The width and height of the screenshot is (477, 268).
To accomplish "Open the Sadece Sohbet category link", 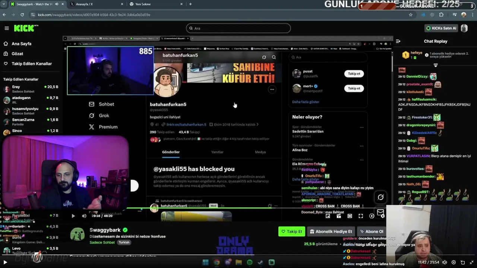I will tap(102, 242).
